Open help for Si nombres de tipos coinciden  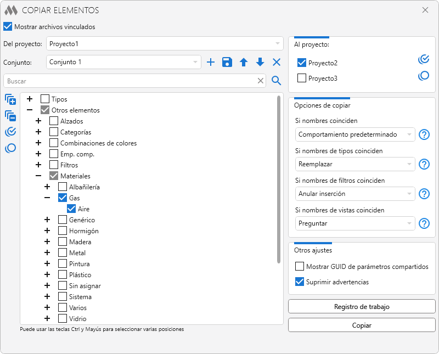pos(424,164)
